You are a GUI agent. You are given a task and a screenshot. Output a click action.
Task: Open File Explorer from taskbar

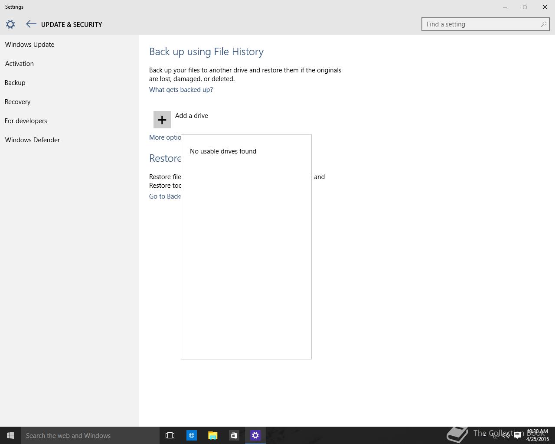coord(213,435)
